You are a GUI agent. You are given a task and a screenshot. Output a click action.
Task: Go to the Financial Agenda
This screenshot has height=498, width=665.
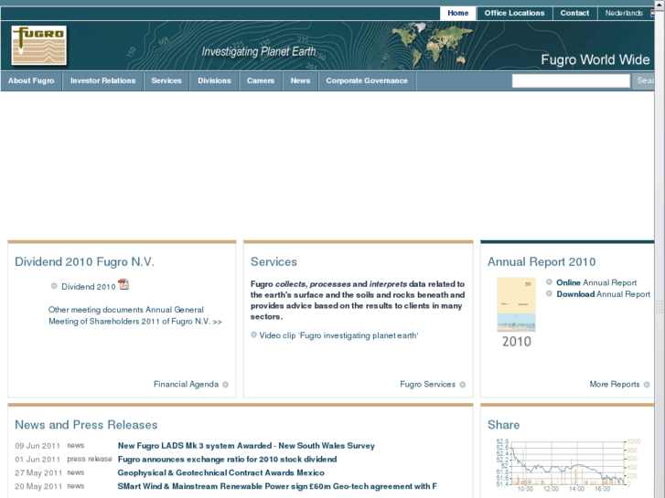(186, 385)
